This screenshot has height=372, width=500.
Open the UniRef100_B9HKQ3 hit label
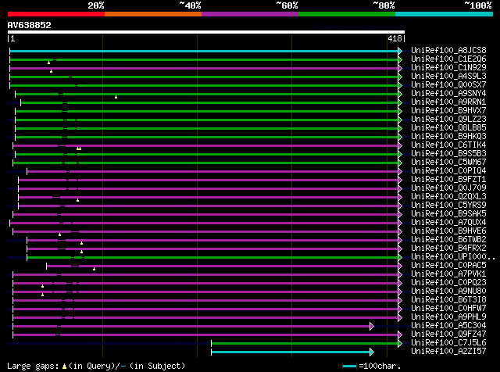point(448,136)
